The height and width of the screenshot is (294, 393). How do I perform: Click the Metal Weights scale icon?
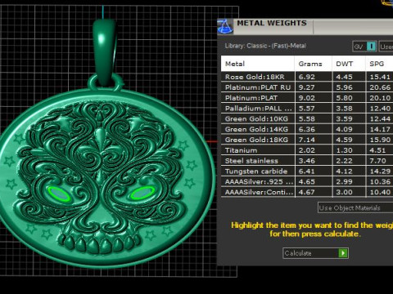225,27
